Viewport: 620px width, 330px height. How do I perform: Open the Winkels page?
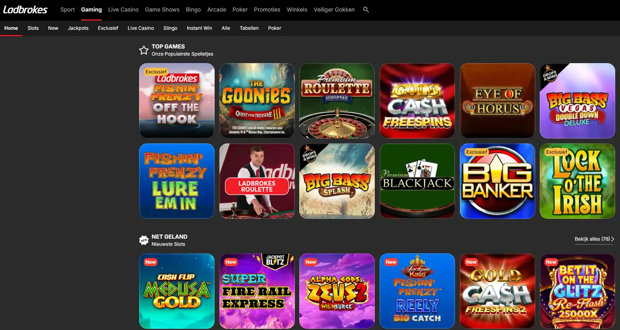coord(297,10)
